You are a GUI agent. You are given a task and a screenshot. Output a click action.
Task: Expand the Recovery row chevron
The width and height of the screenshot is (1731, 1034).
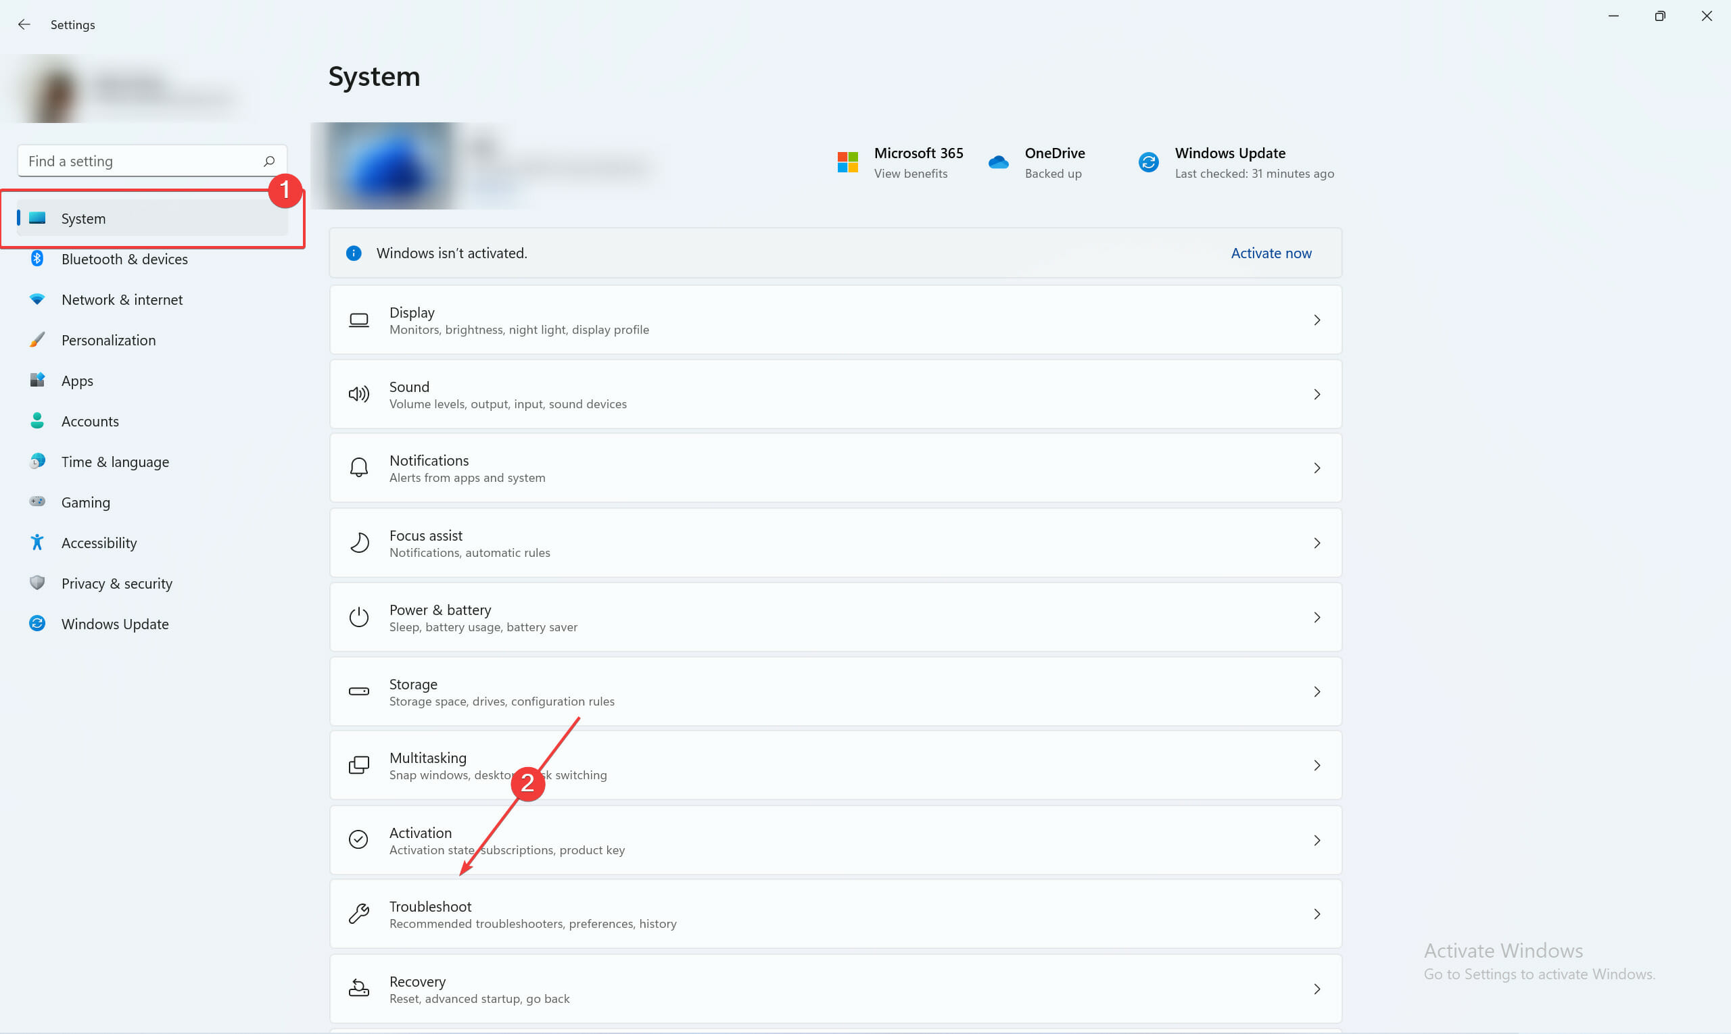tap(1317, 989)
